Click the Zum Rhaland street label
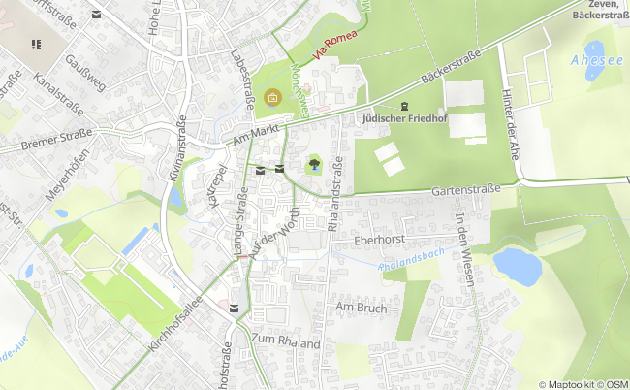 [286, 341]
